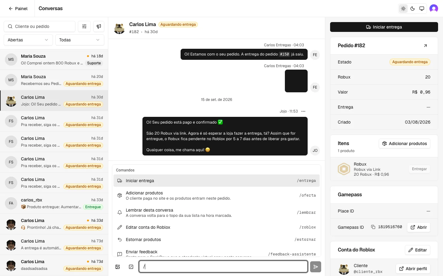Select system theme monitor icon
The width and height of the screenshot is (443, 276).
(x=422, y=9)
